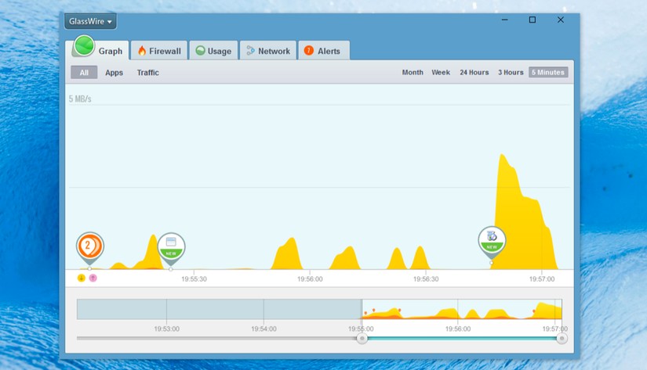Open the Usage tab
The height and width of the screenshot is (370, 647).
point(213,51)
